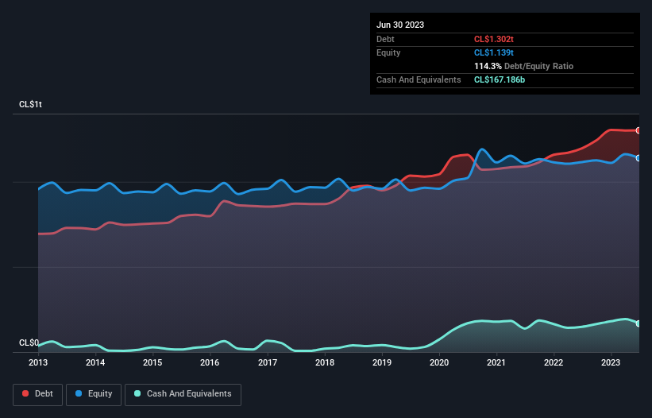
Task: Click the 2017 axis label
Action: click(x=268, y=362)
